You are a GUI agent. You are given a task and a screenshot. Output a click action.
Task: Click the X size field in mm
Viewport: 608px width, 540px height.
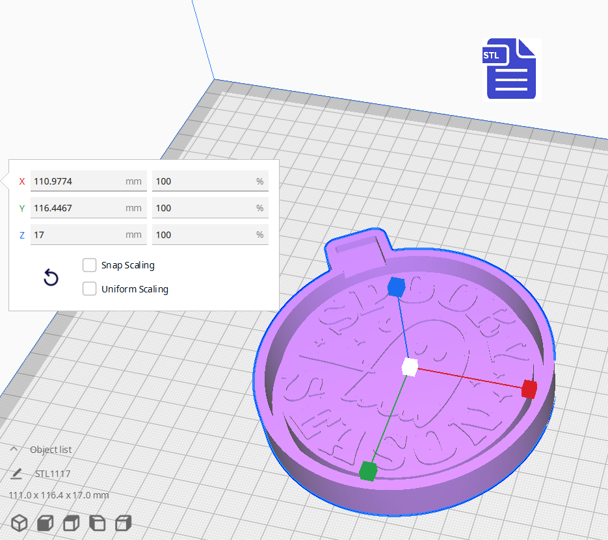[x=78, y=181]
